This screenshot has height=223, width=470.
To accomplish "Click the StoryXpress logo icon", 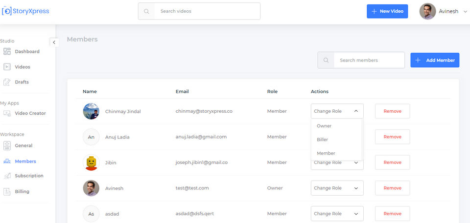I will click(7, 11).
